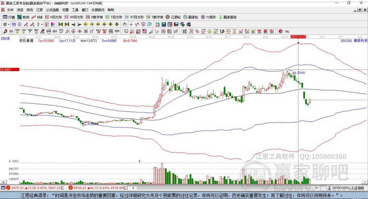Screen dimensions: 368x199
Task: Click the 300258 stock code label
Action: (346, 41)
